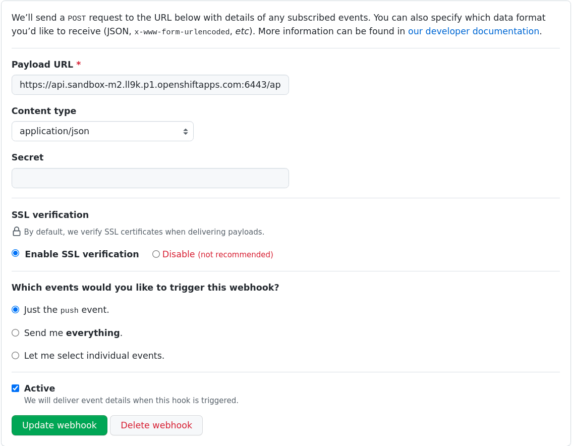Click the red asterisk next to Payload URL
Viewport: 572px width, 446px height.
click(x=79, y=64)
